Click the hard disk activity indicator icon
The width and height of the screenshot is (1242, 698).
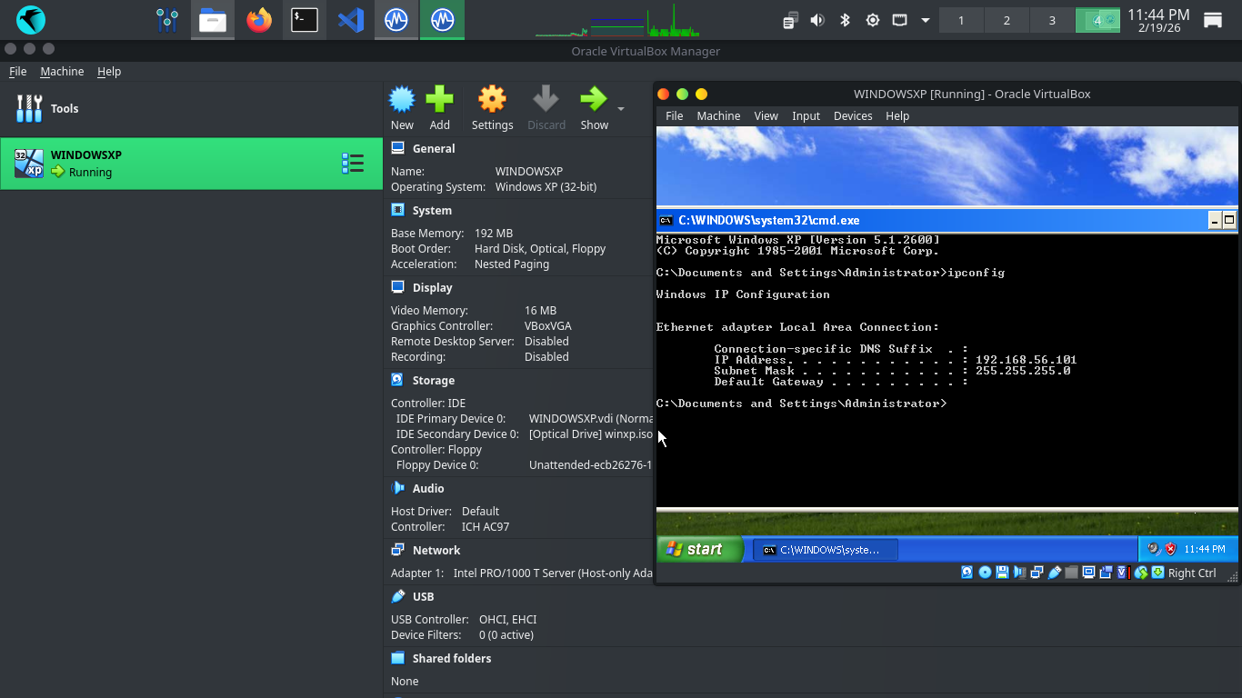(967, 573)
